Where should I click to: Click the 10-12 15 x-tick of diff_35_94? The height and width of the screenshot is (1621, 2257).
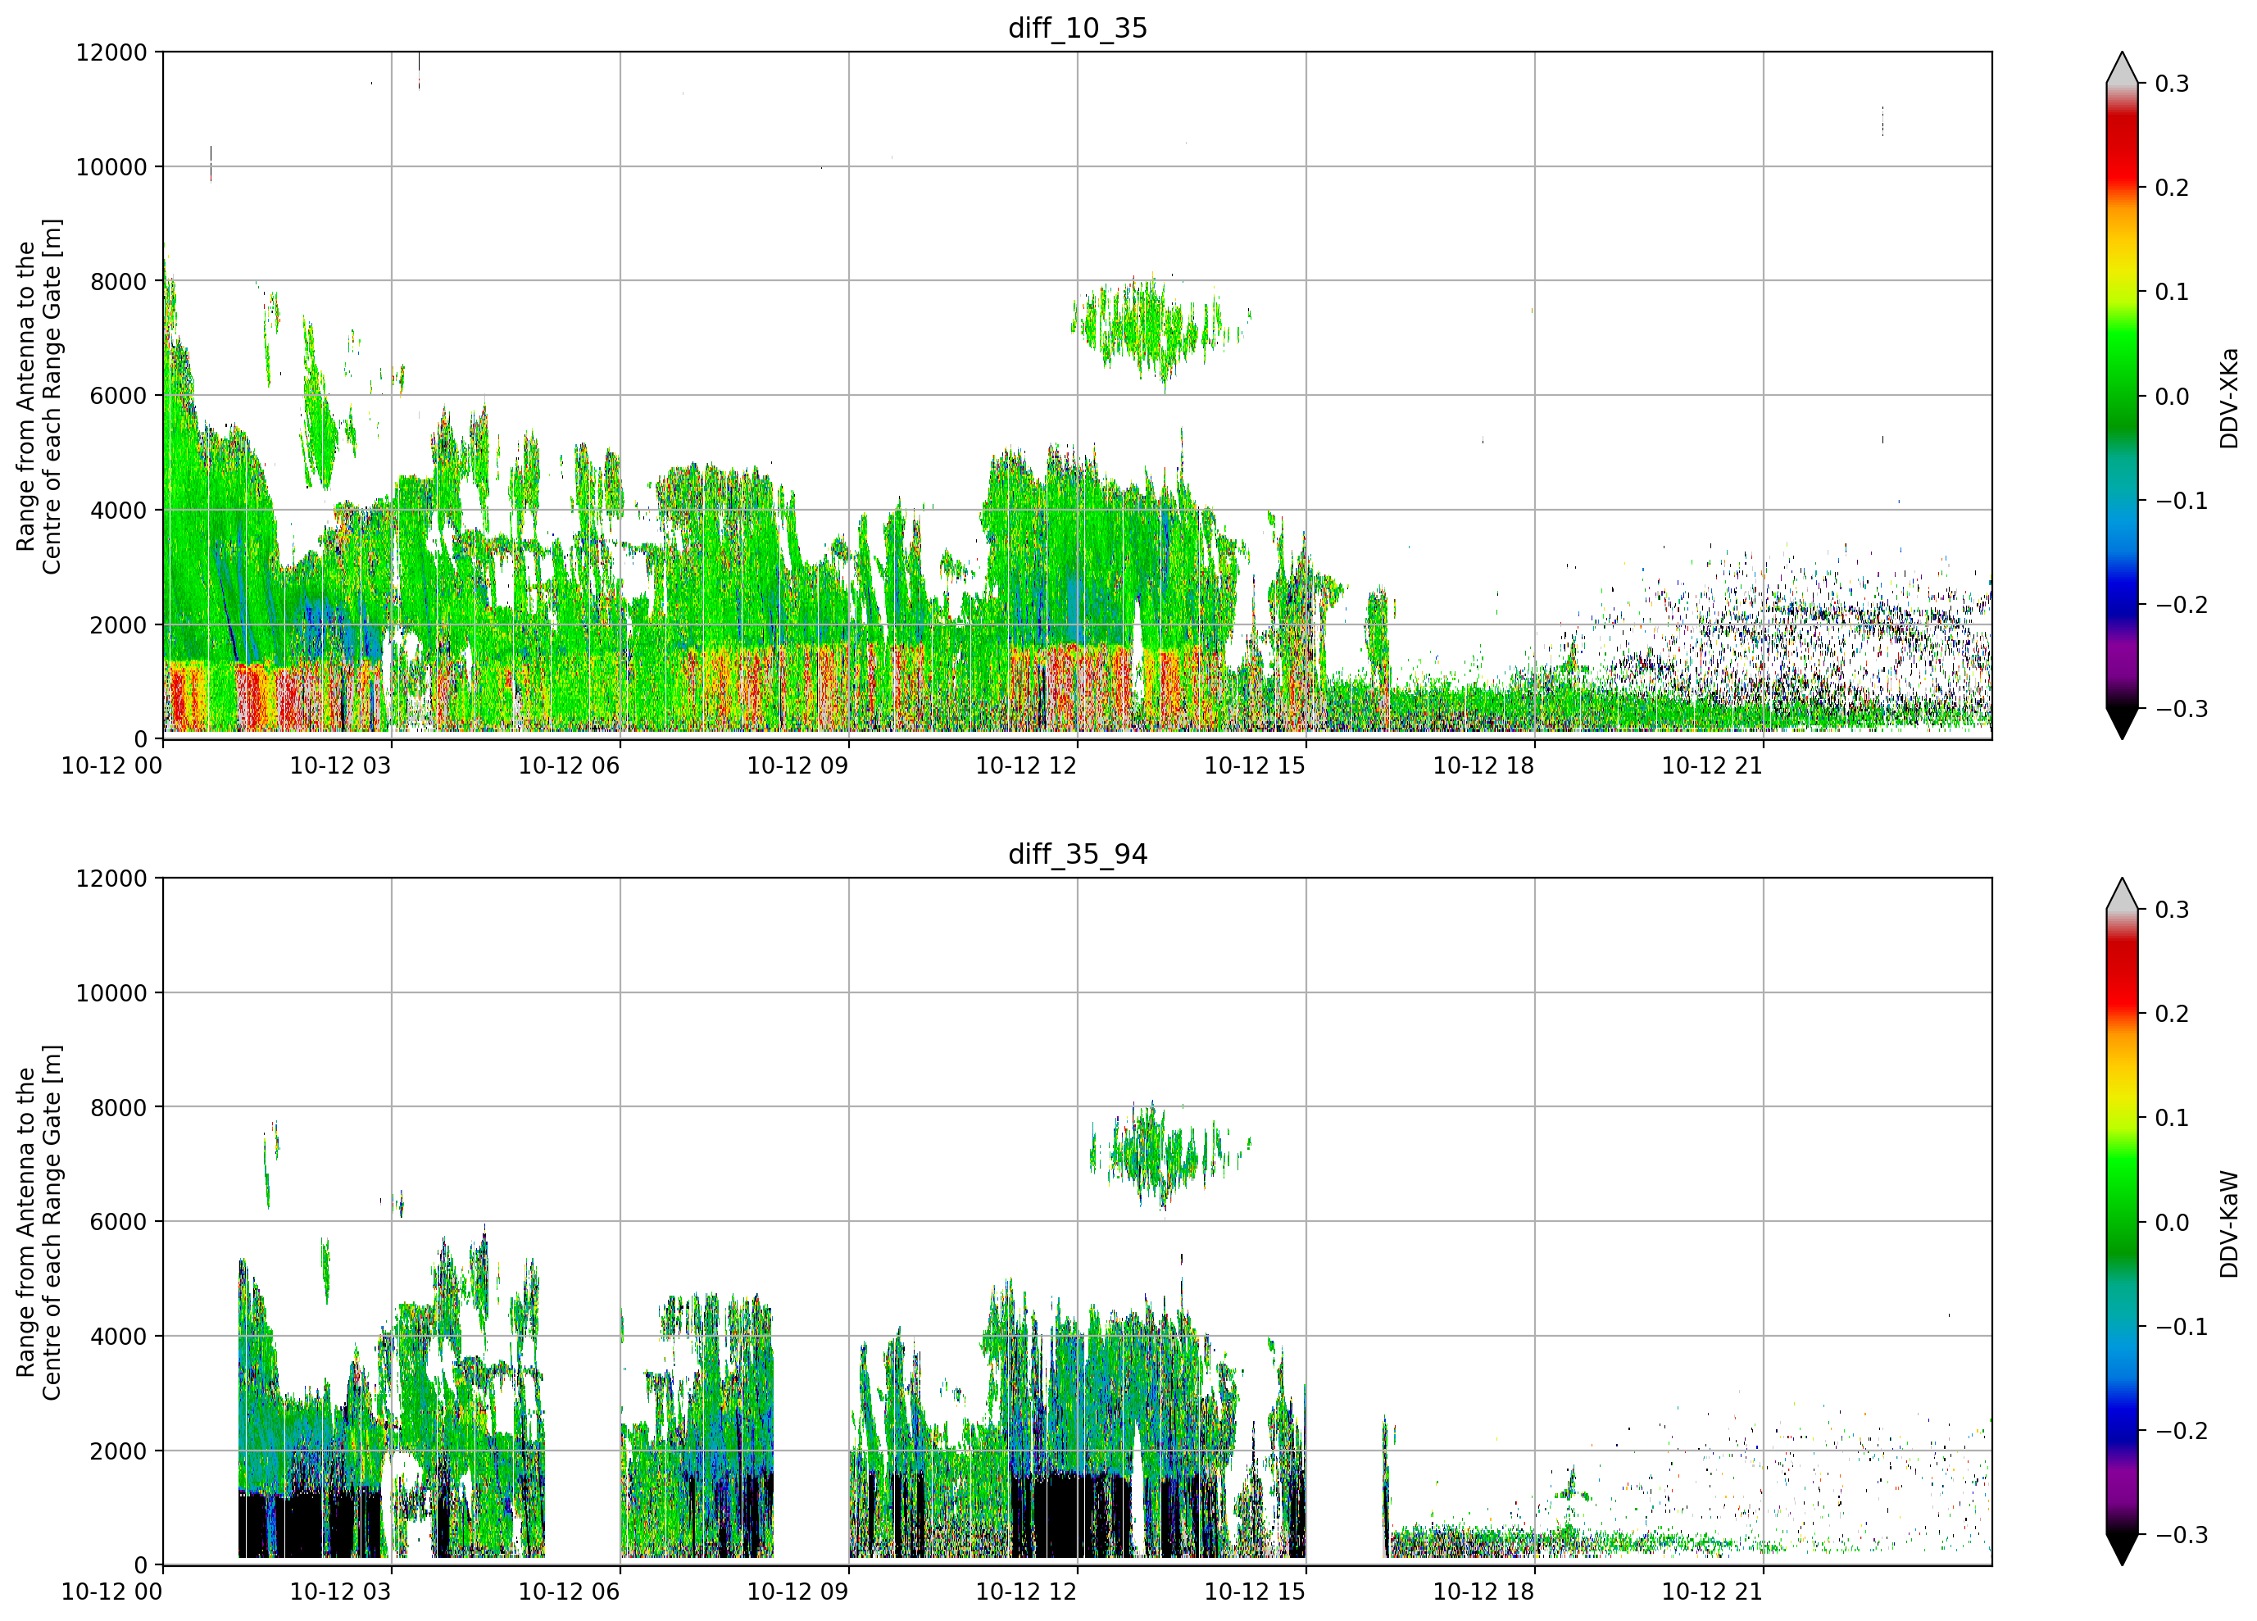point(1255,1591)
